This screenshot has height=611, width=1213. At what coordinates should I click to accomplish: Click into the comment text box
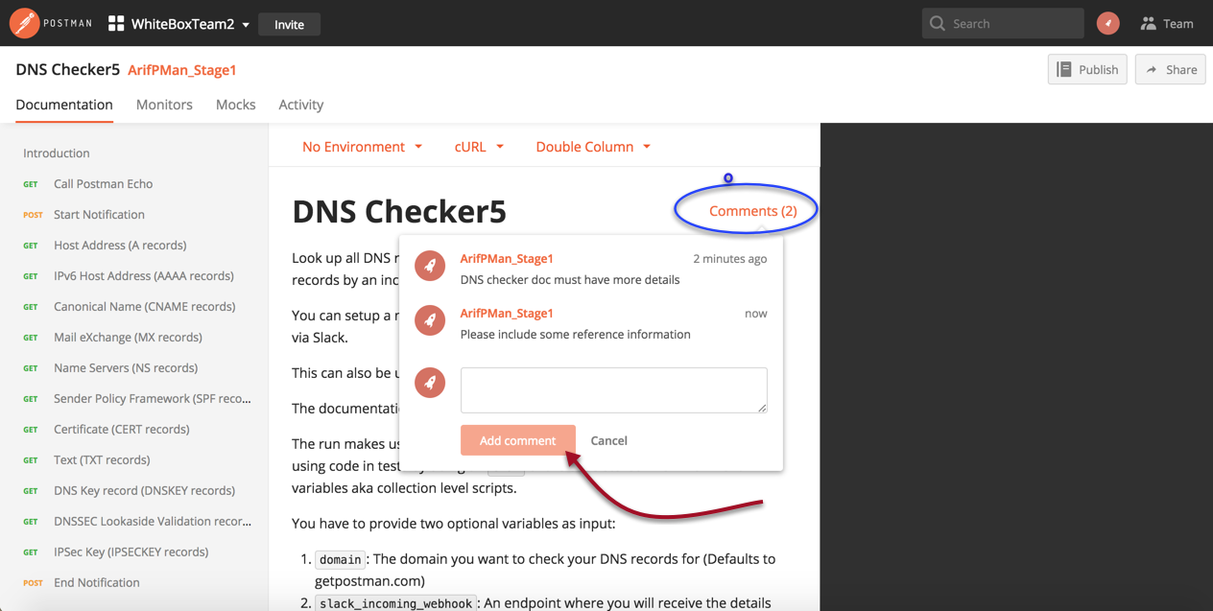point(614,390)
